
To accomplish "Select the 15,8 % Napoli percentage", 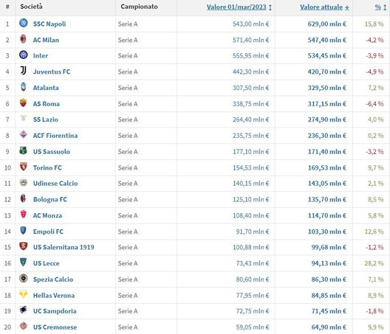I will click(374, 24).
